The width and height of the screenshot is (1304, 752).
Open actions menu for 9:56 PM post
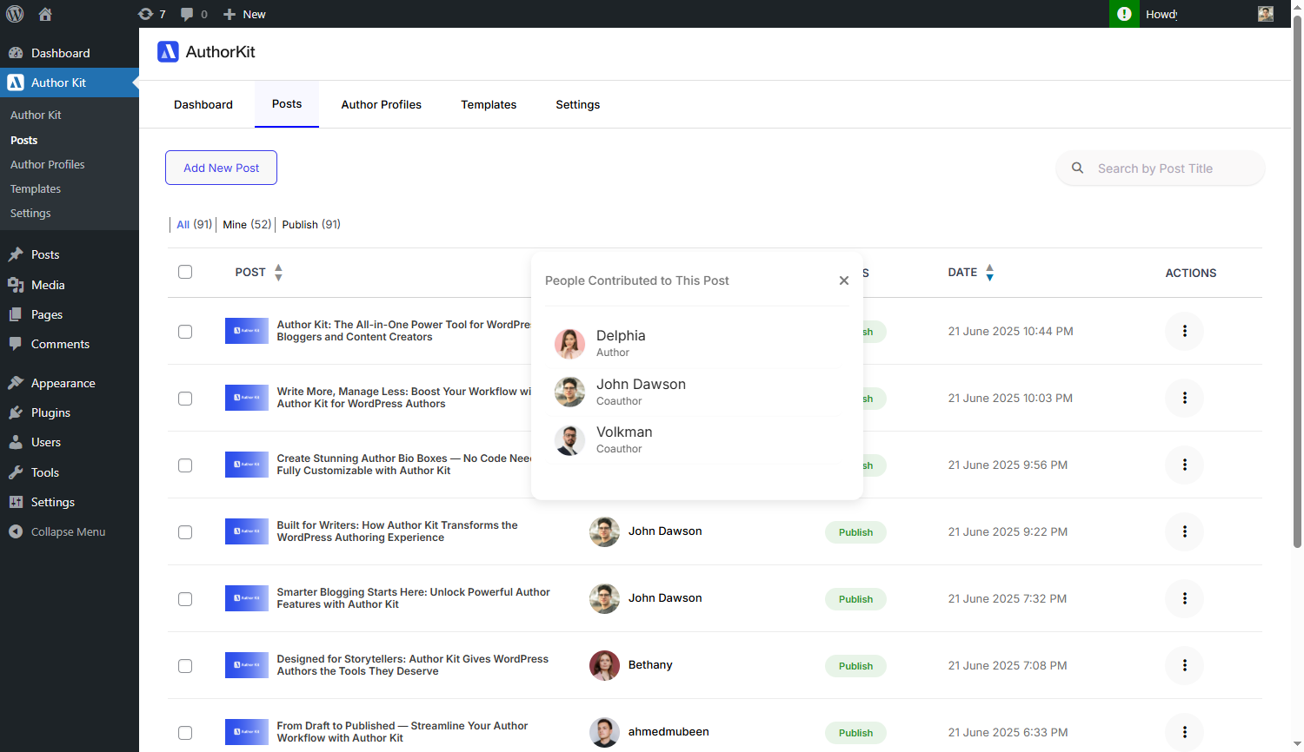(1184, 465)
